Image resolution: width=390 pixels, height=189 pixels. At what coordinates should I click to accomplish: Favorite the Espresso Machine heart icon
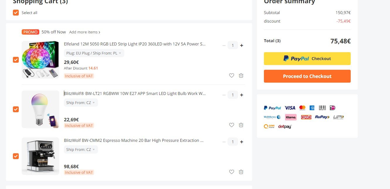(x=232, y=172)
